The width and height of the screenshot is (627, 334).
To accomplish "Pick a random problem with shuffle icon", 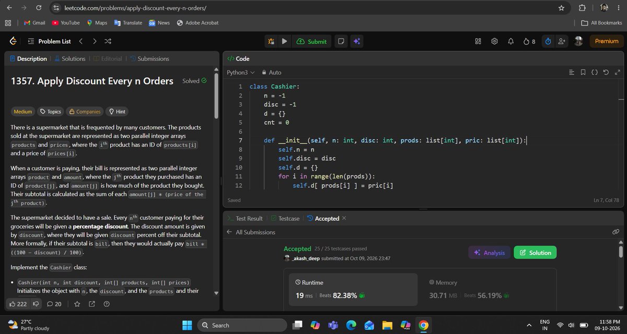I will (x=108, y=41).
